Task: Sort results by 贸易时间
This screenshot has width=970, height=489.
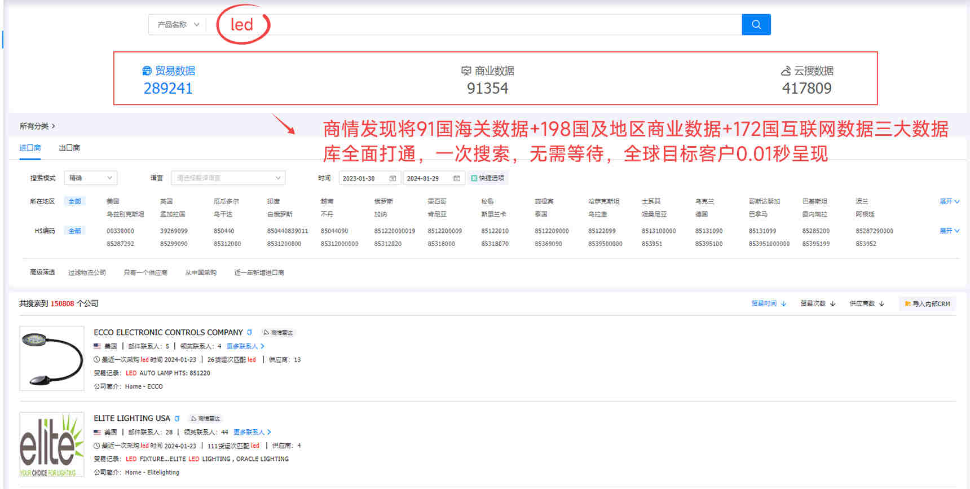Action: (769, 303)
